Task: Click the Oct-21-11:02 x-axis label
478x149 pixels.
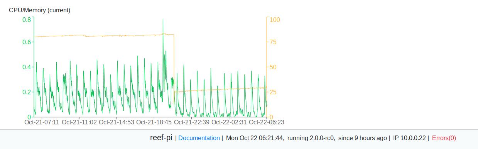Action: click(x=79, y=122)
